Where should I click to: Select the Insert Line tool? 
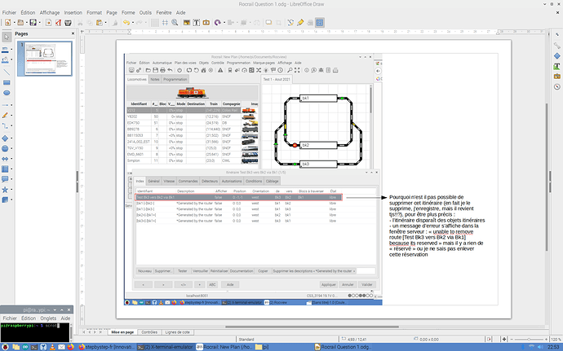[x=7, y=72]
